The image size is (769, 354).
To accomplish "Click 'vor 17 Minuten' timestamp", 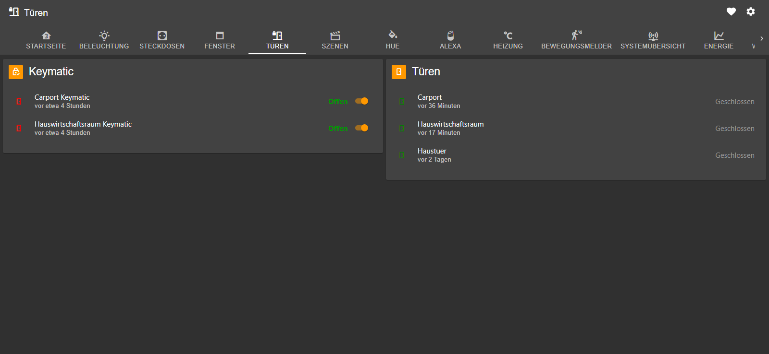I will point(439,133).
